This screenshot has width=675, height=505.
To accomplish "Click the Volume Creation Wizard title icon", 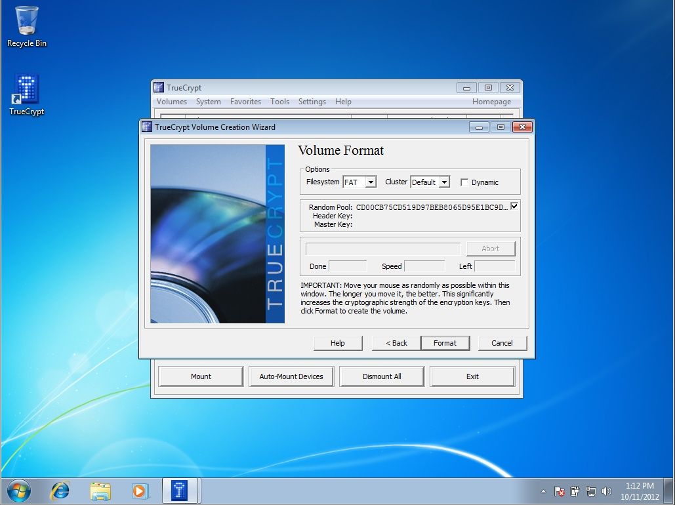I will 147,127.
